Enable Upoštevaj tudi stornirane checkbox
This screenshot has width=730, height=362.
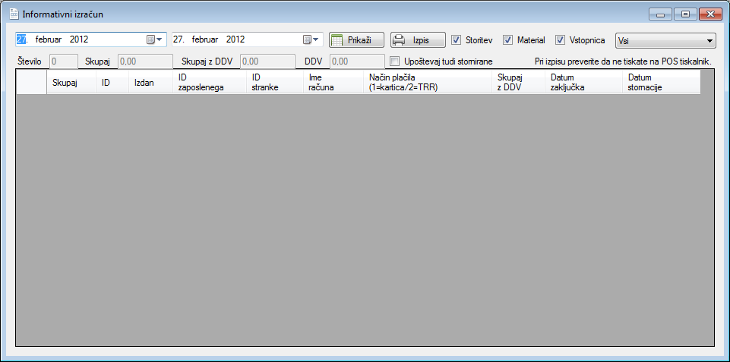[394, 61]
